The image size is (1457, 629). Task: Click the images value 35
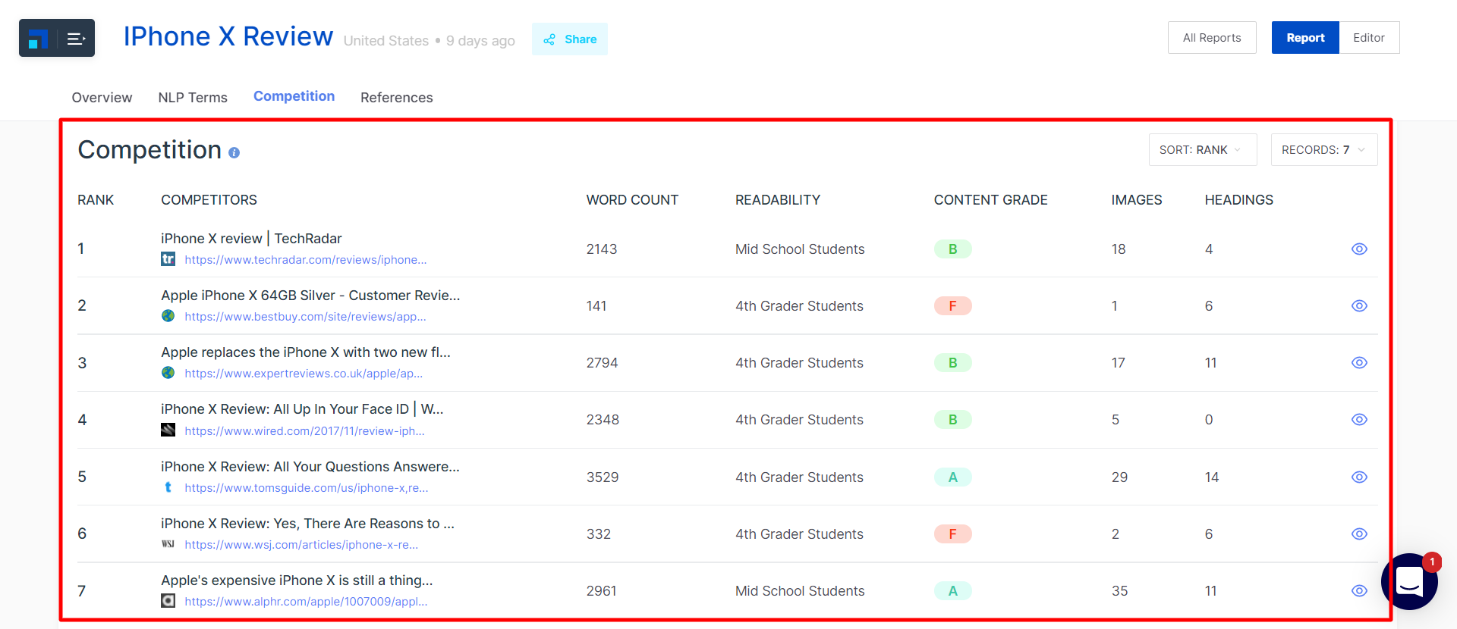[1120, 591]
